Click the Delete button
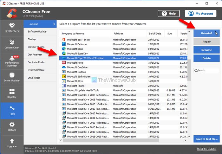Image resolution: width=222 pixels, height=154 pixels. pos(206,58)
